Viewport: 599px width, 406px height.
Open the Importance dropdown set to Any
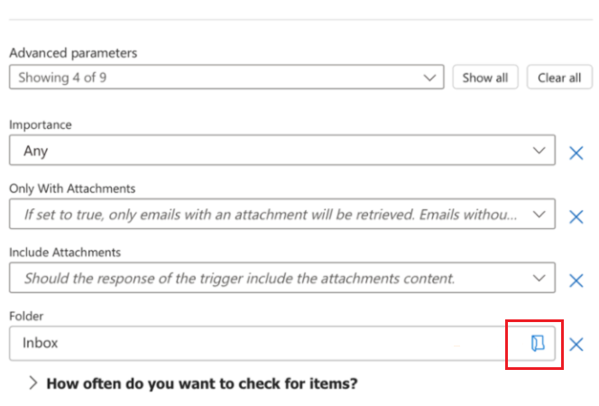point(282,150)
